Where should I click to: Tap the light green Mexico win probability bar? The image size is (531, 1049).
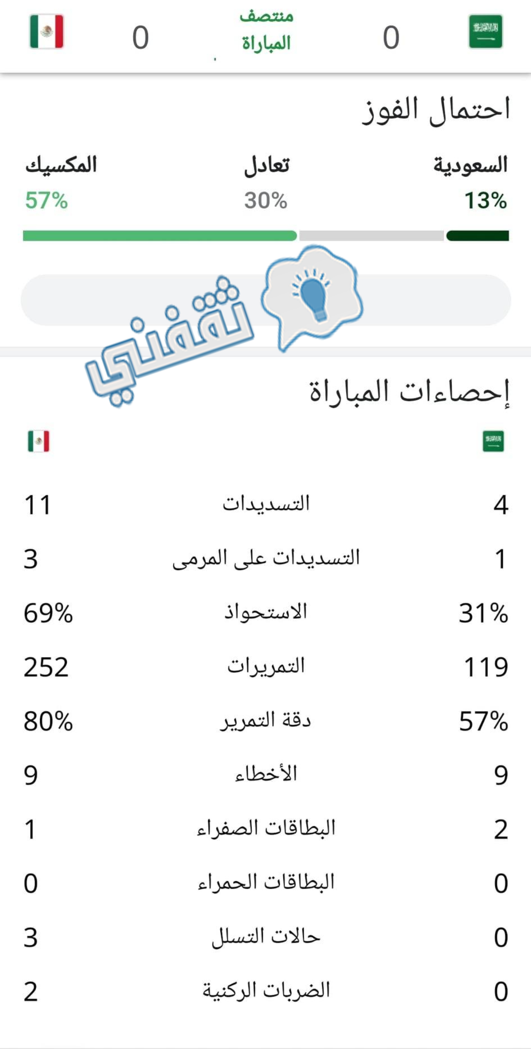click(160, 236)
